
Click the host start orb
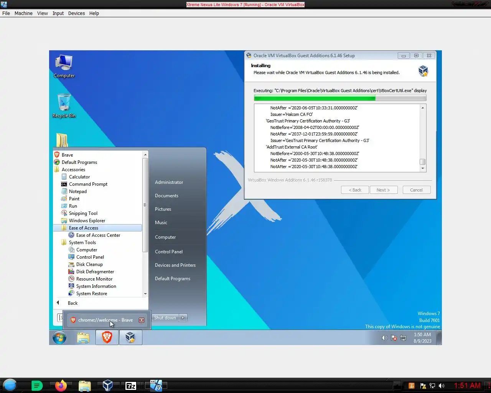[x=10, y=385]
